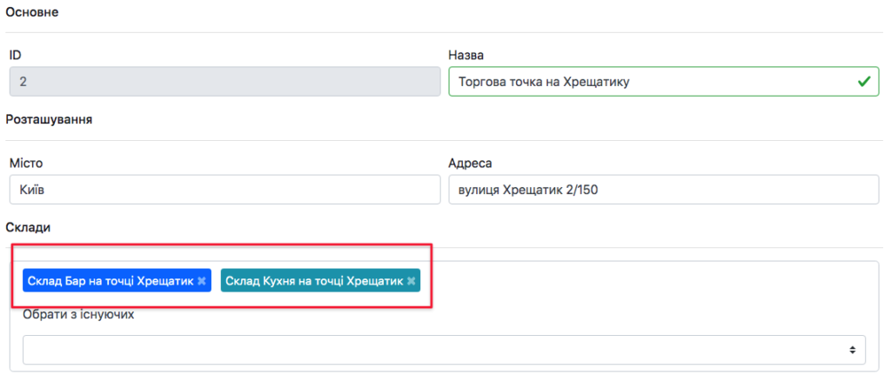Click the 'Основне' section heading
The width and height of the screenshot is (891, 382).
[33, 13]
